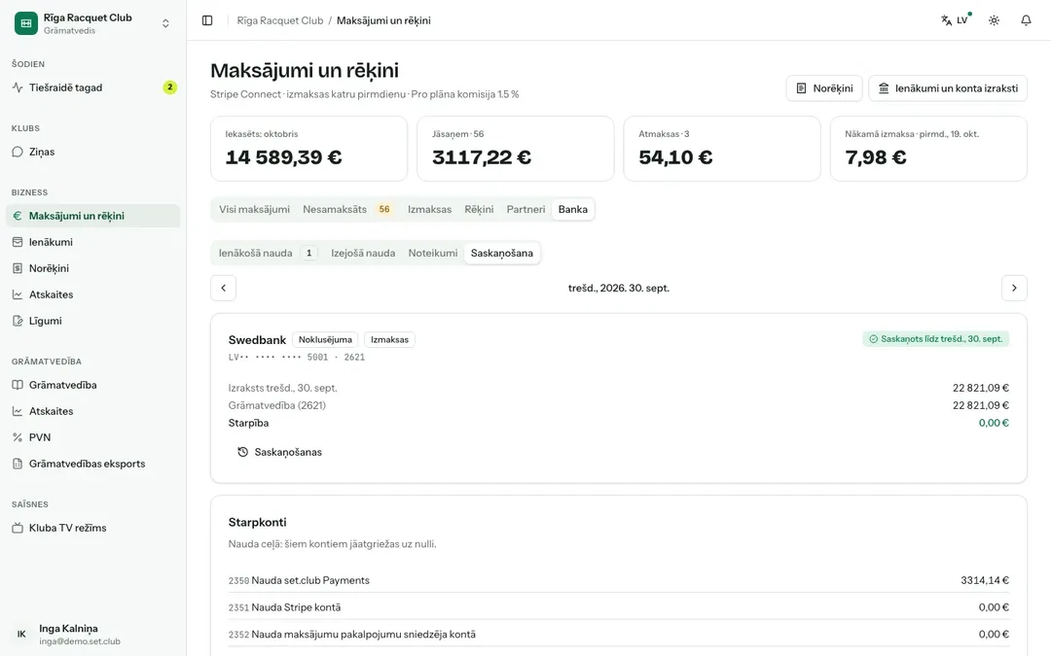
Task: Open Atskaites under Bizness section
Action: coord(93,294)
